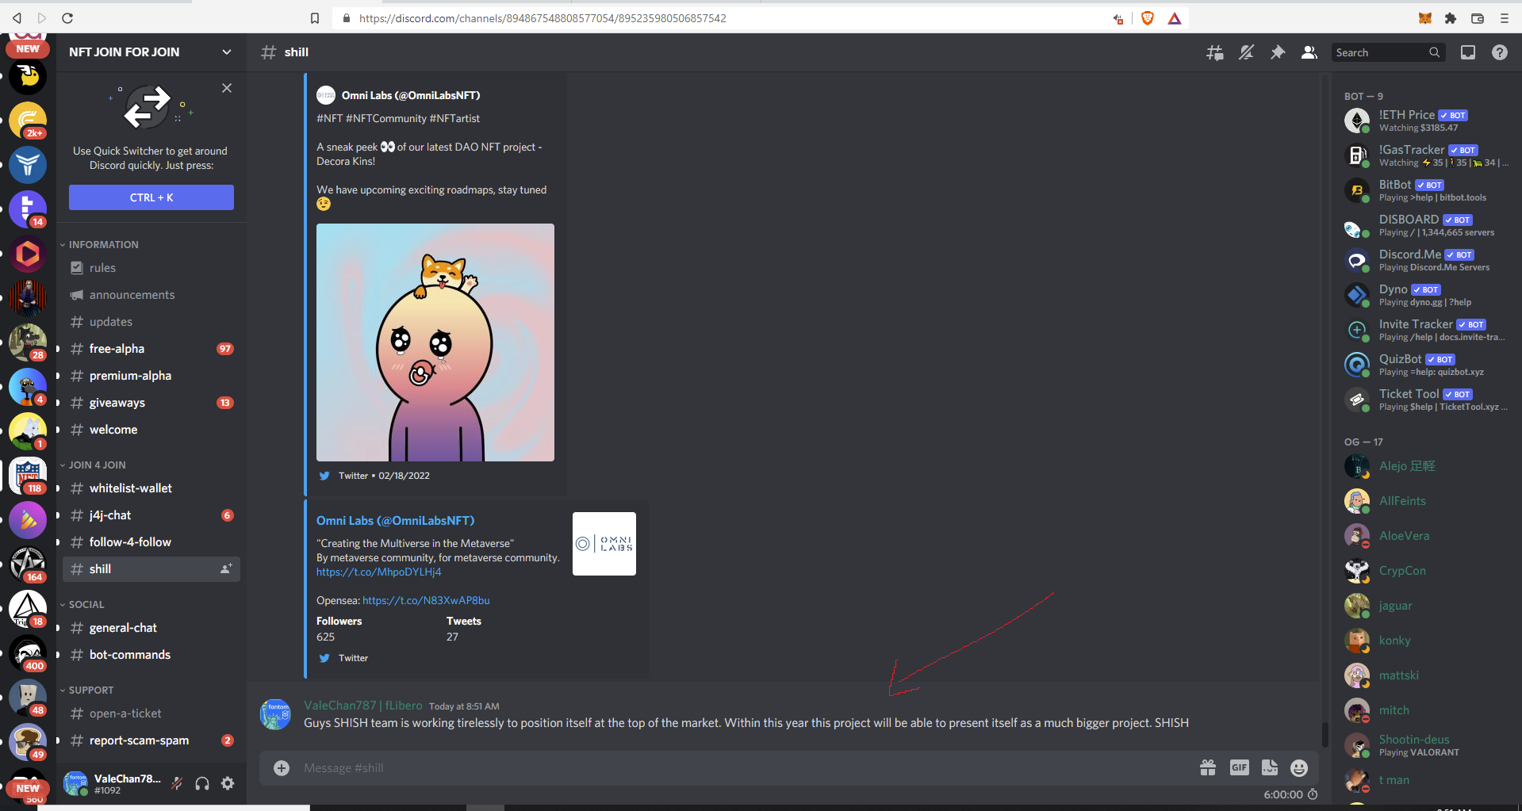Open the !ETH Price bot profile

pos(1426,121)
